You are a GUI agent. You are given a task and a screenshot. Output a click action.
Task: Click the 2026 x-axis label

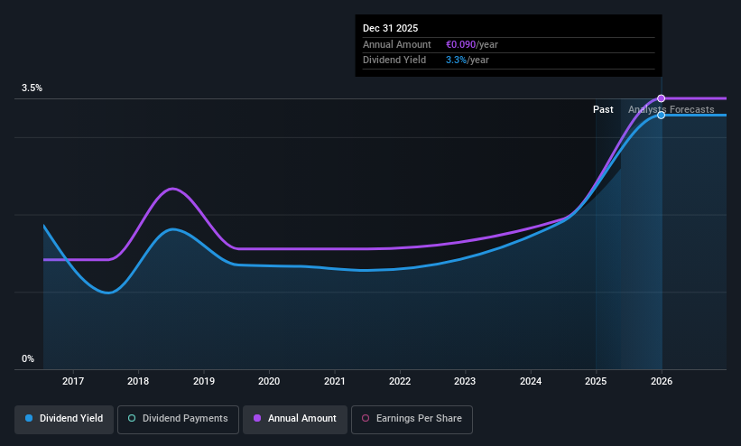click(662, 381)
